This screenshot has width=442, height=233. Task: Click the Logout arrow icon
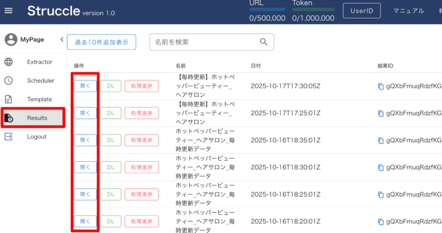point(9,137)
